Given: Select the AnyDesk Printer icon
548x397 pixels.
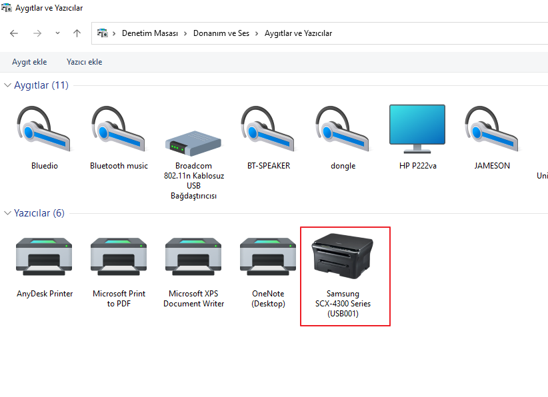Looking at the screenshot, I should click(44, 256).
